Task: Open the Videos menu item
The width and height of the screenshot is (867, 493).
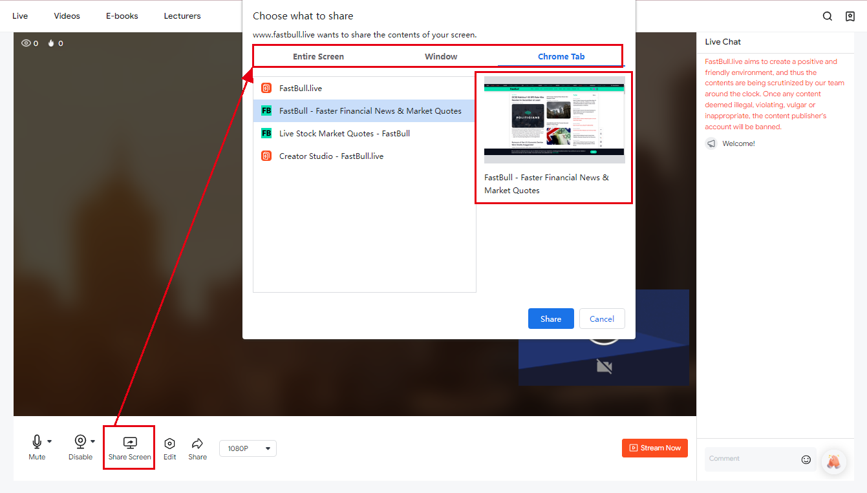Action: click(67, 16)
